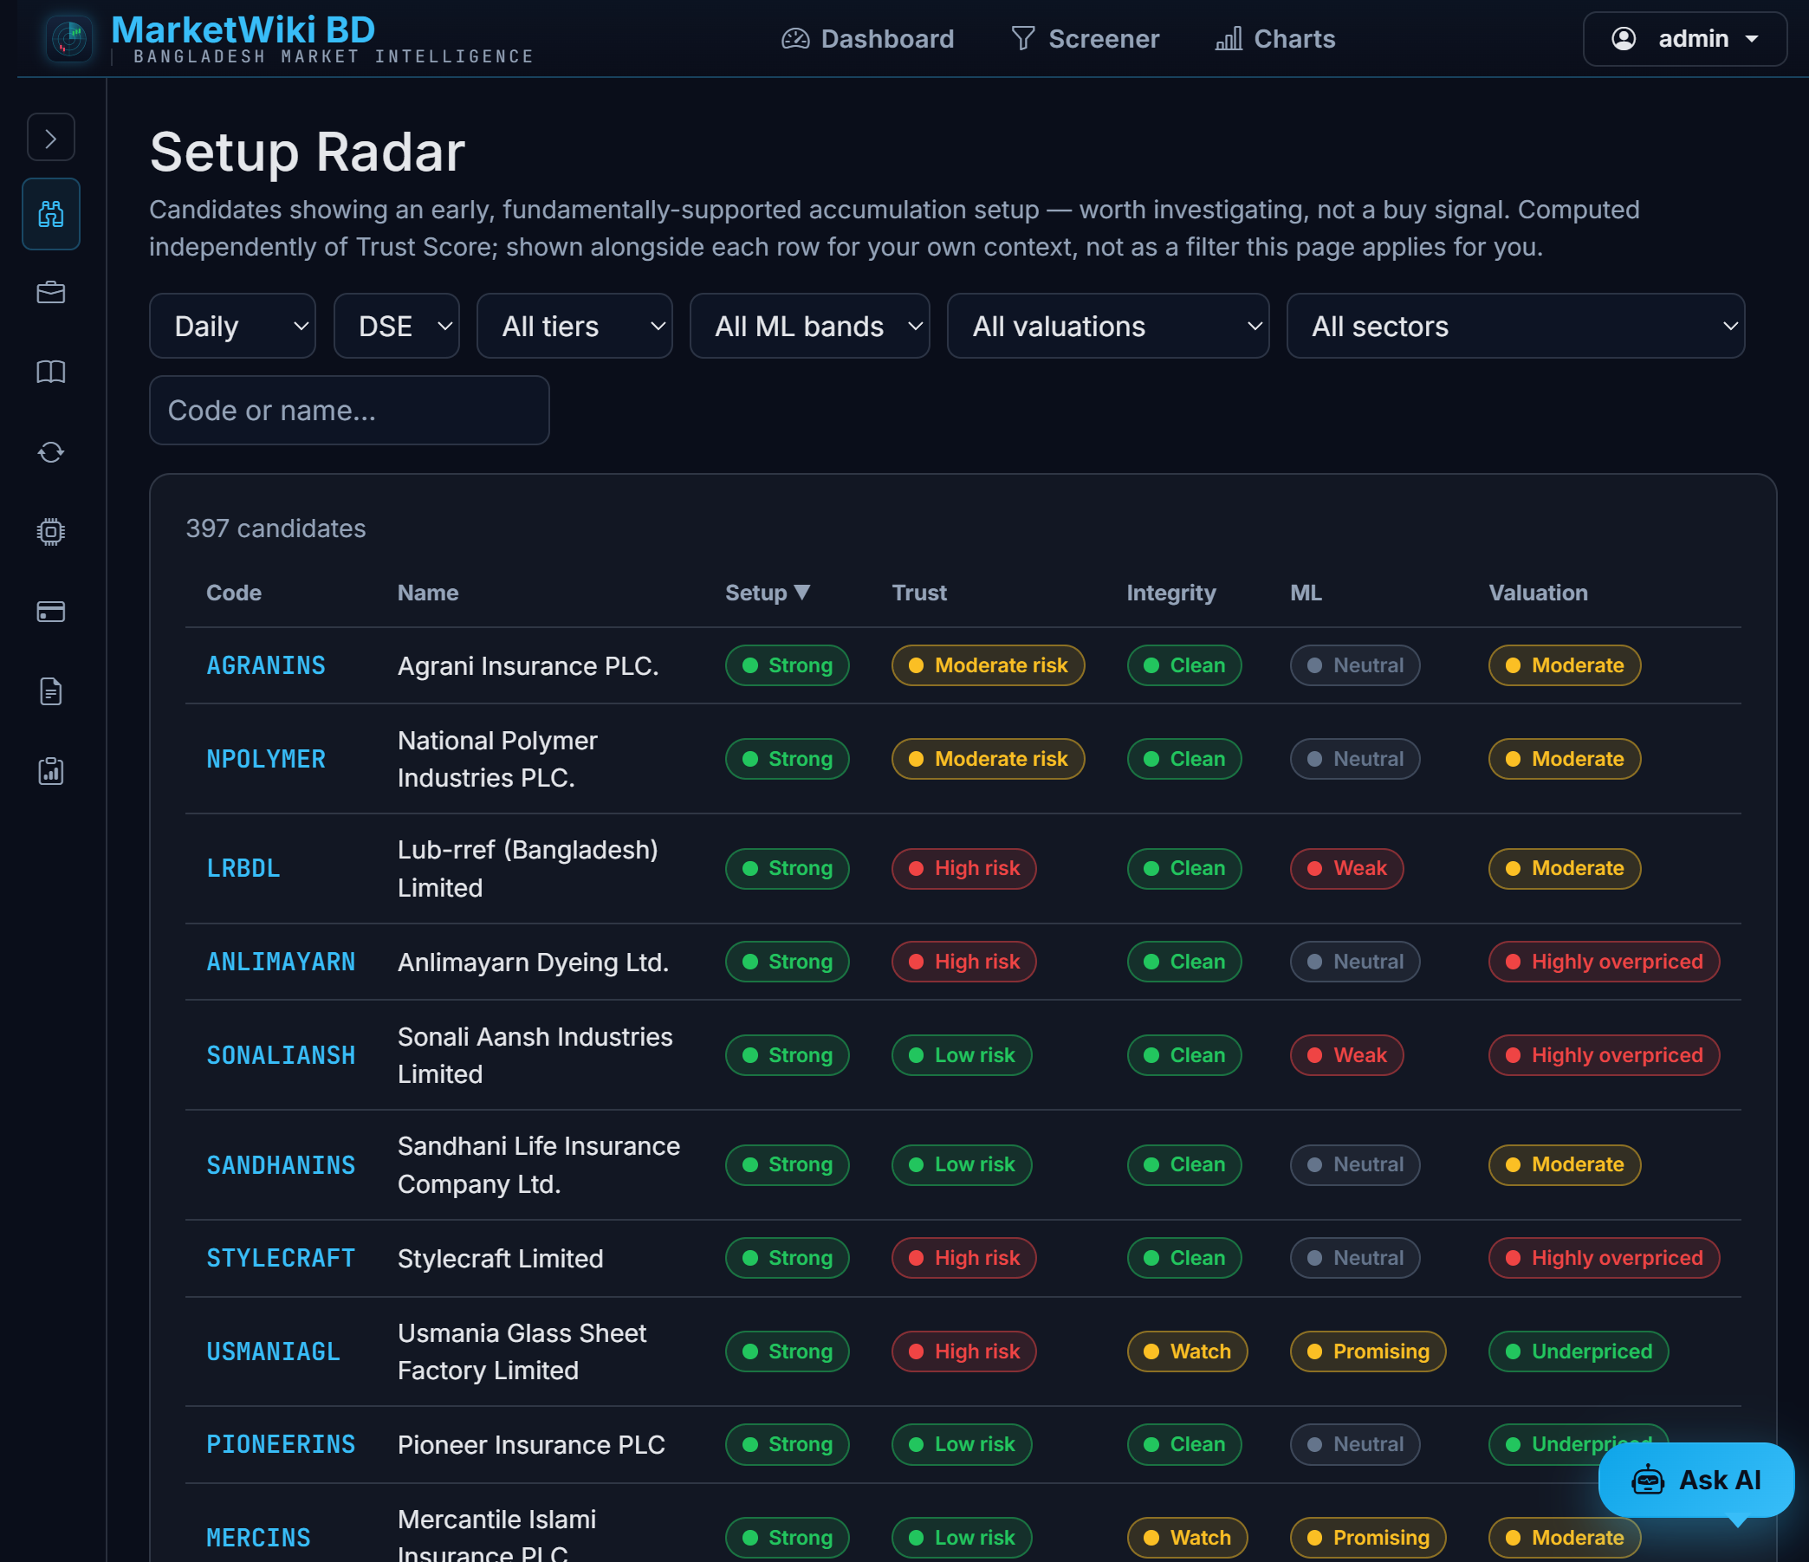Viewport: 1809px width, 1562px height.
Task: Sort by the ML column header
Action: point(1306,593)
